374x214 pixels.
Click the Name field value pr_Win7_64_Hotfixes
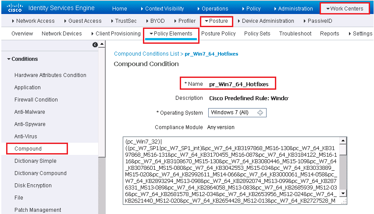239,84
